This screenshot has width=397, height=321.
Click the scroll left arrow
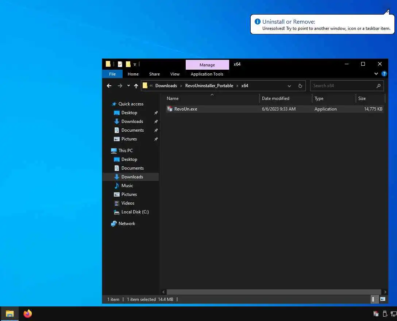click(x=163, y=292)
